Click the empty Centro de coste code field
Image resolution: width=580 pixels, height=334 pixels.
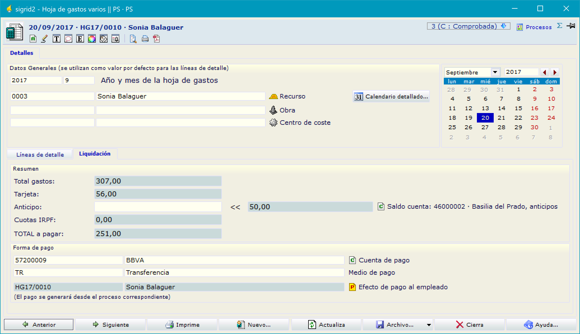click(x=52, y=123)
